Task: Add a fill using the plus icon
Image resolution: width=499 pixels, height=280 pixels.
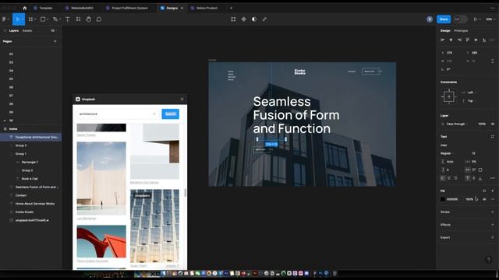Action: point(492,191)
